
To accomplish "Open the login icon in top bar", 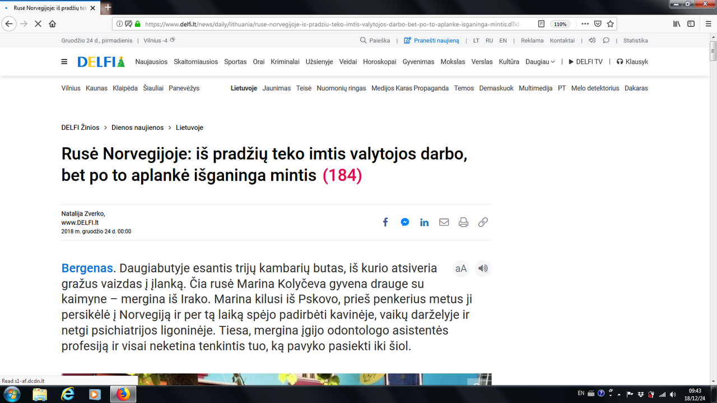I will click(592, 40).
